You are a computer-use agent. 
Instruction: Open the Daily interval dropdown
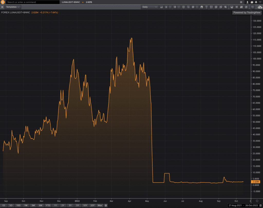[x=150, y=7]
